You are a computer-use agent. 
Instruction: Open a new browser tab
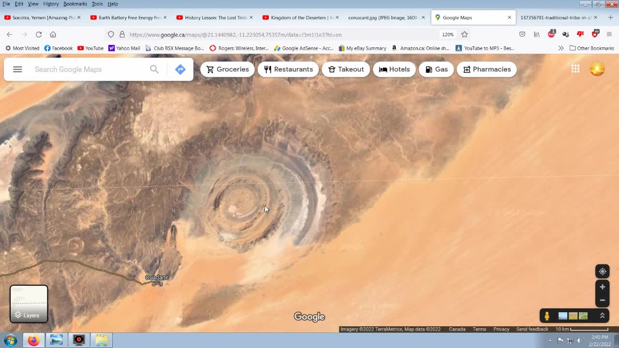610,17
